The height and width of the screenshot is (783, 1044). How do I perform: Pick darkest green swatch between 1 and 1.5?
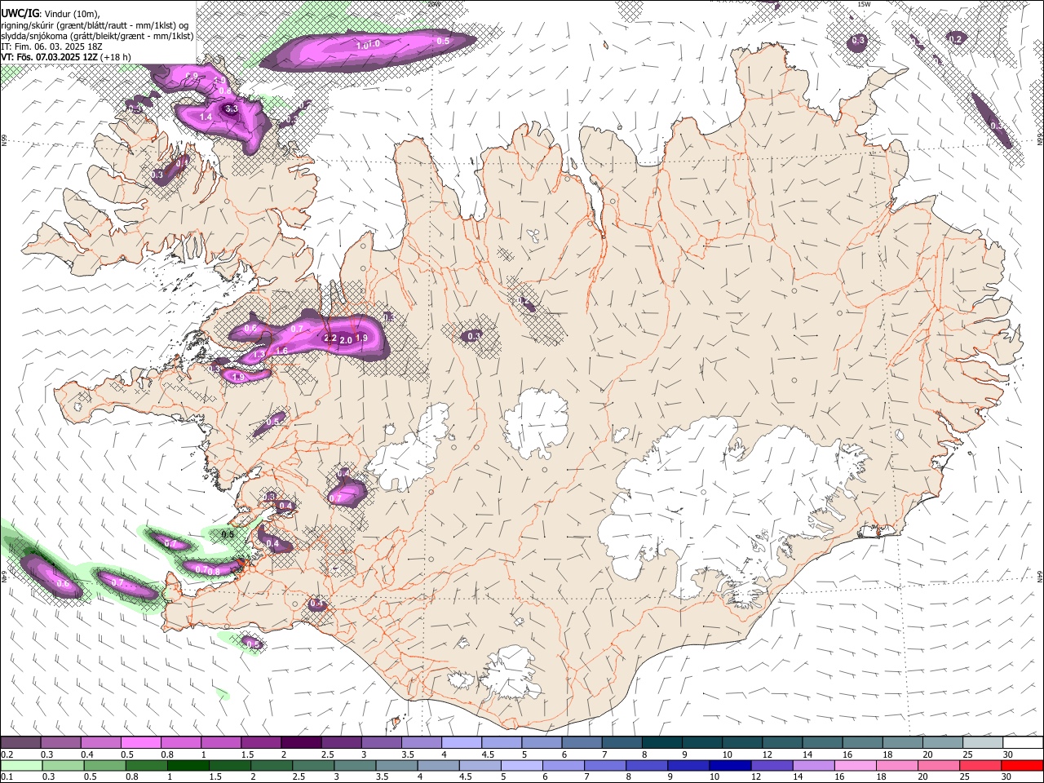(188, 765)
